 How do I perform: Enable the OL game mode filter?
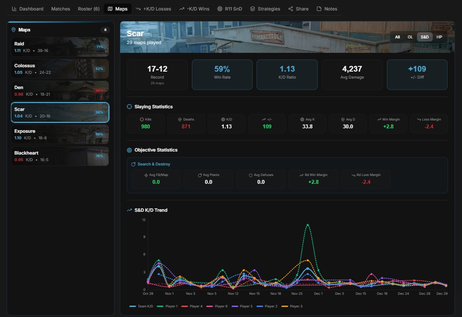[410, 37]
